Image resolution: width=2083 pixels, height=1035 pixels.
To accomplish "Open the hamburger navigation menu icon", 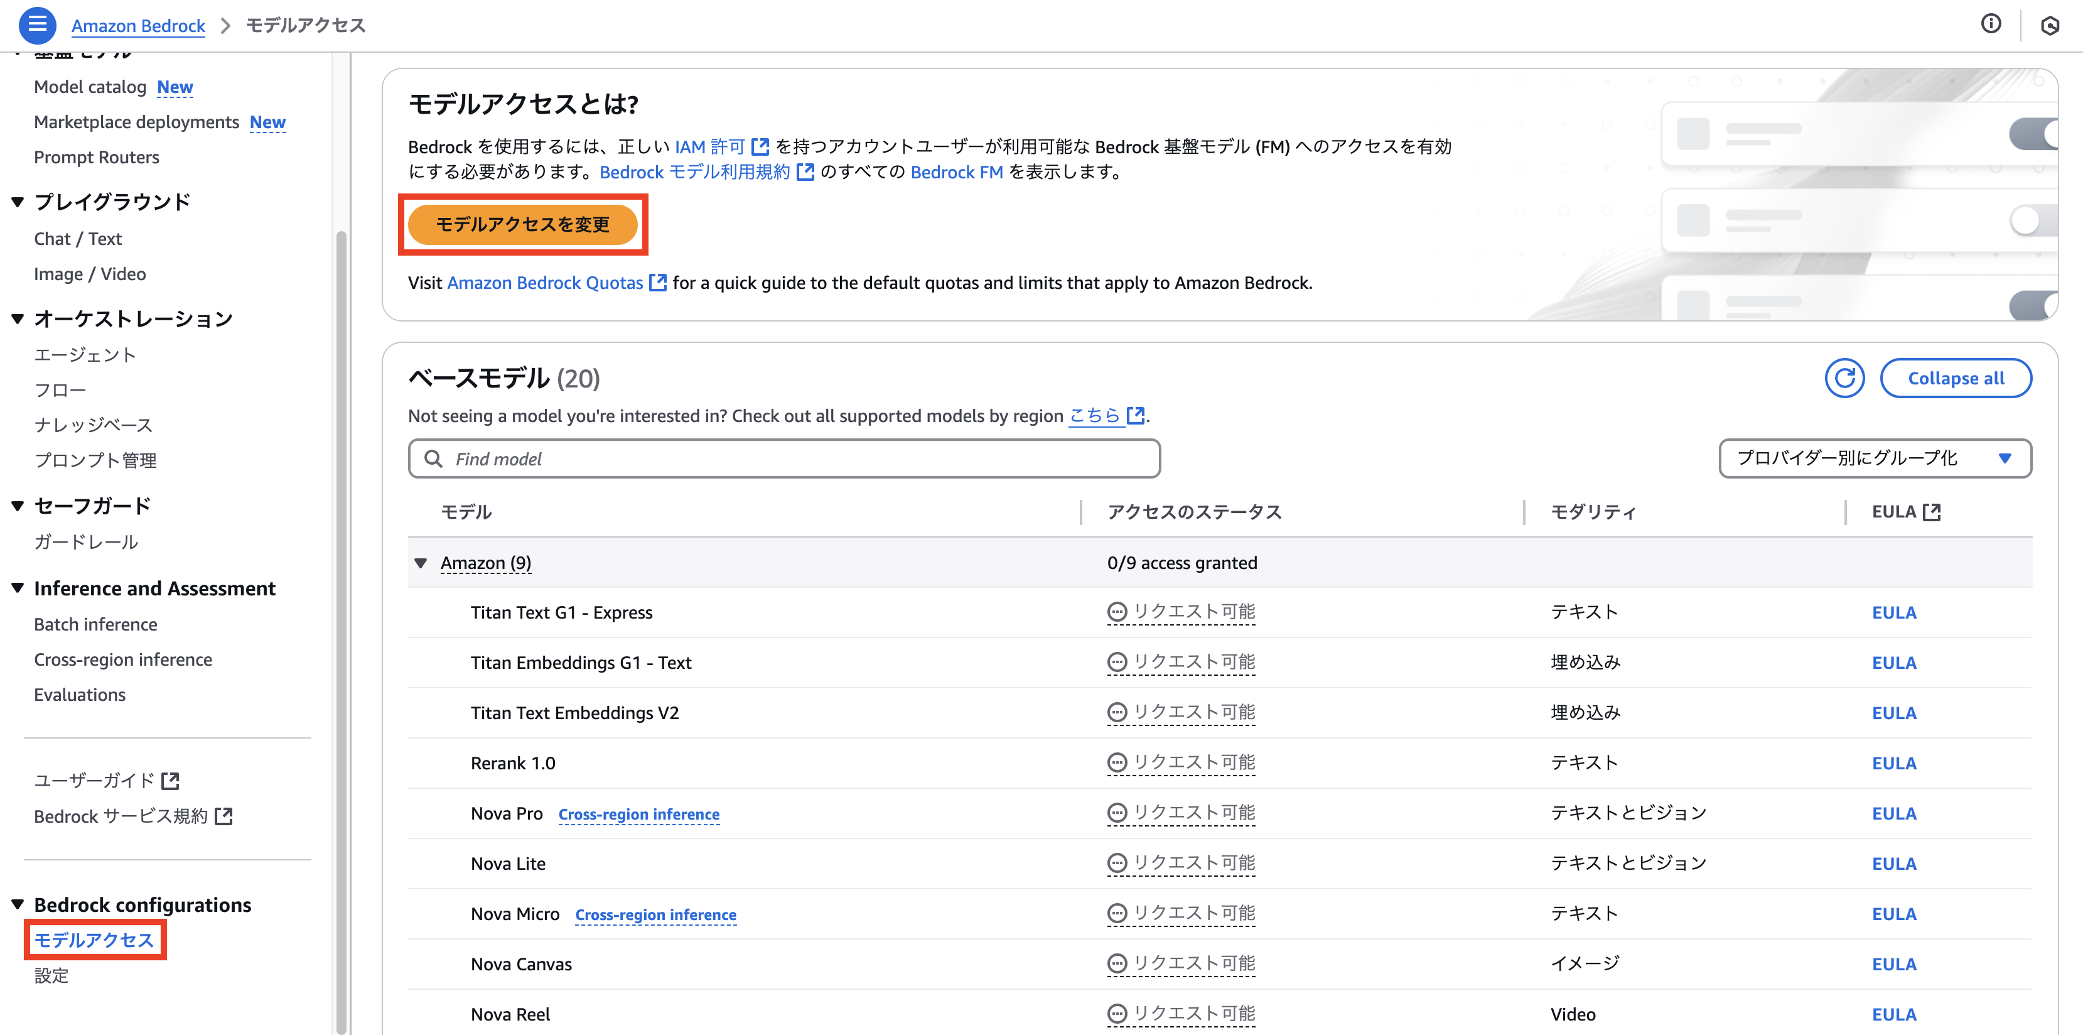I will tap(37, 24).
